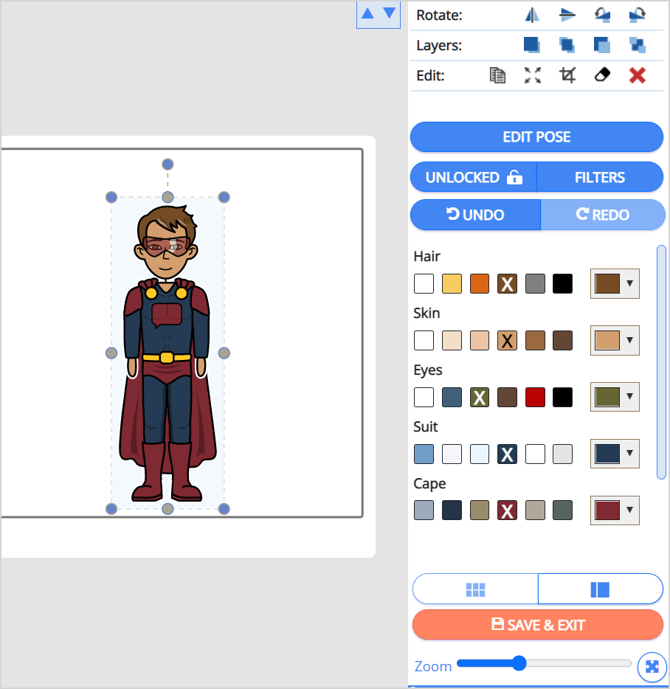Click the superhero character on the canvas
Screen dimensions: 670x689
tap(167, 353)
